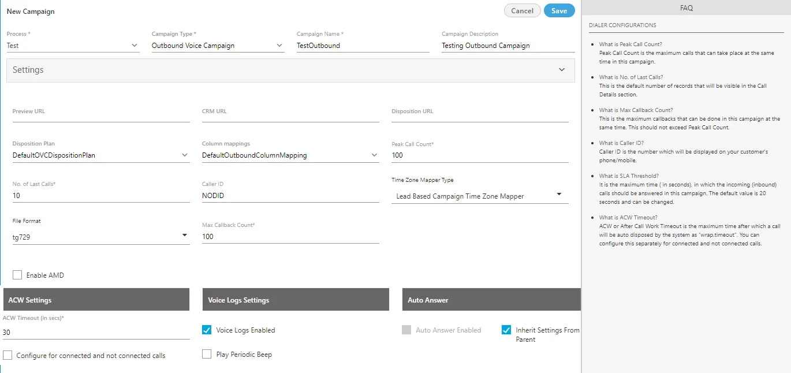The image size is (791, 373).
Task: Edit the Max Callback Count field
Action: [290, 236]
